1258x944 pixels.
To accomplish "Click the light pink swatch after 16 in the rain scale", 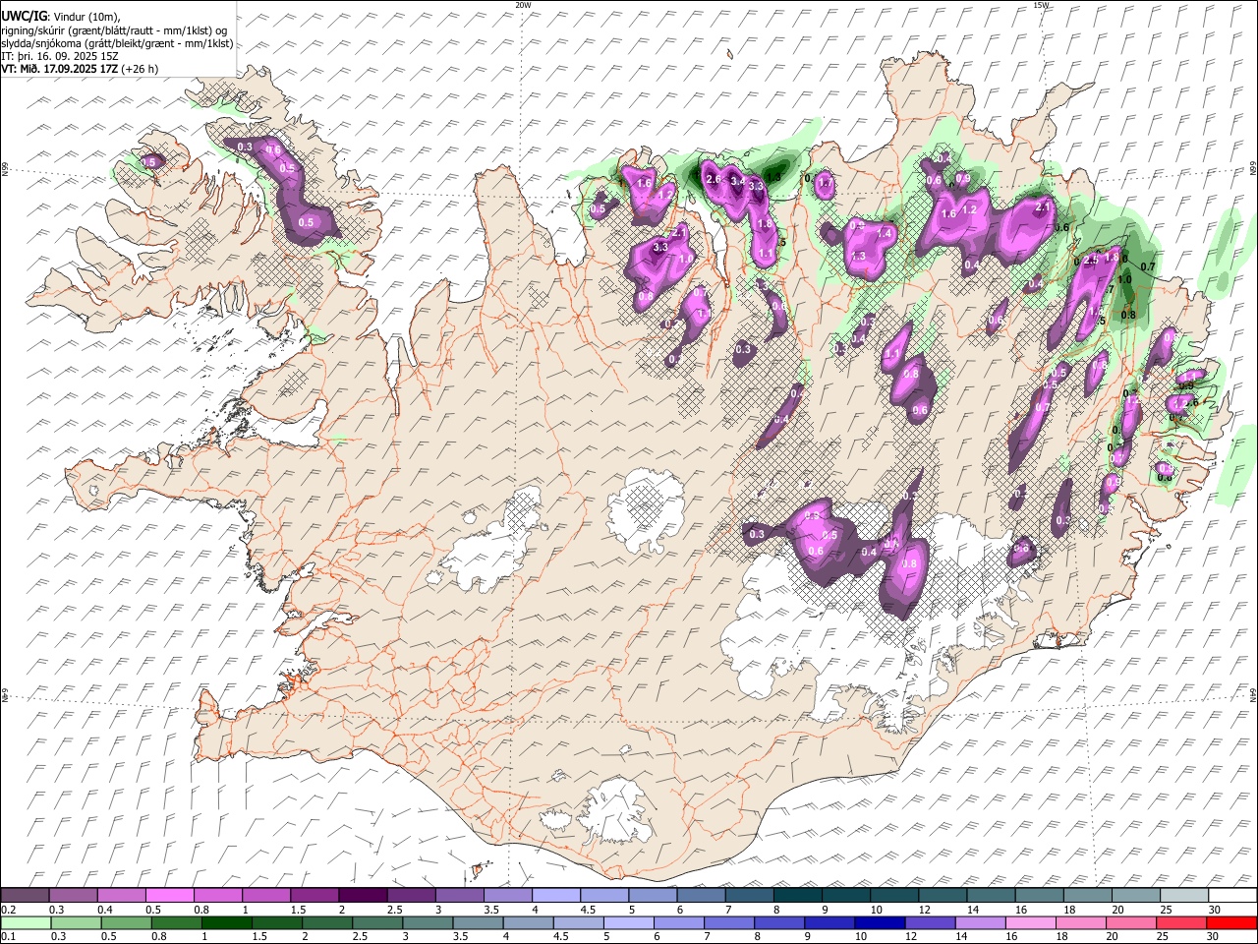I will [1032, 922].
